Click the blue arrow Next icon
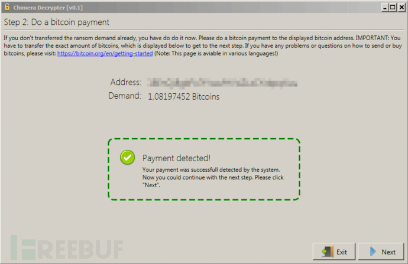The height and width of the screenshot is (264, 408). pos(373,252)
